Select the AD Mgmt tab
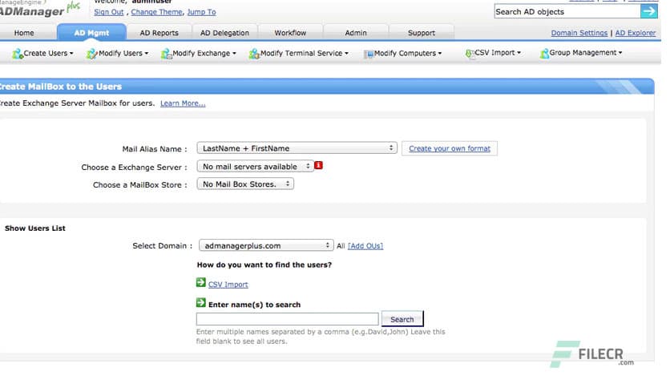Viewport: 670px width, 388px height. tap(91, 33)
